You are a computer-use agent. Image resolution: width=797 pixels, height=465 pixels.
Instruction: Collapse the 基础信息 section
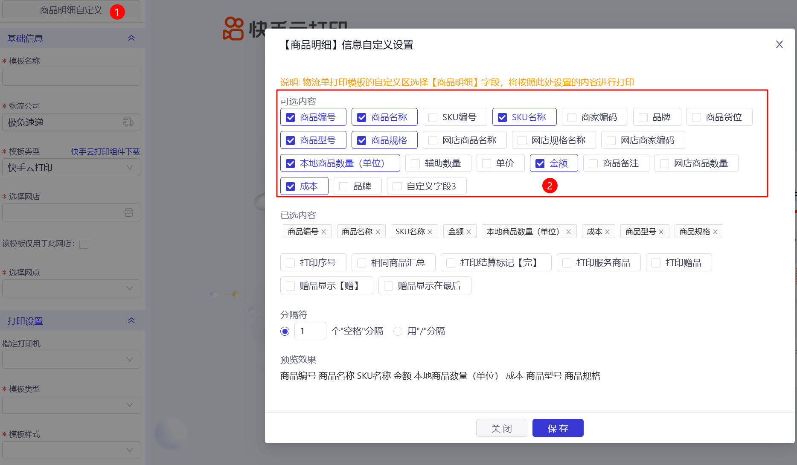click(x=131, y=38)
